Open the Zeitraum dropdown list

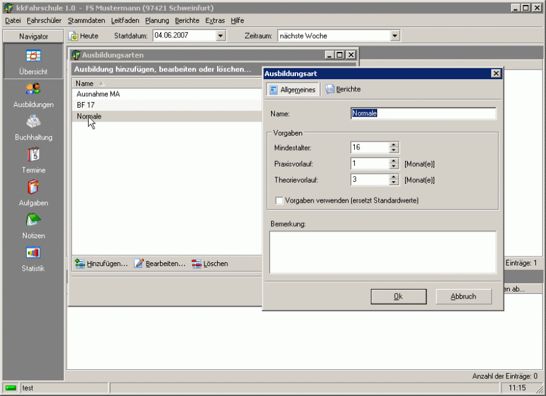click(x=395, y=36)
